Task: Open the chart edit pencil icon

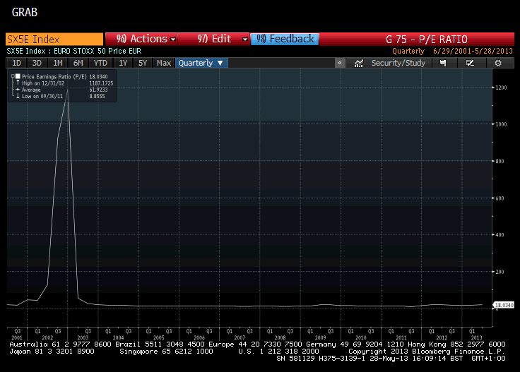Action: pos(471,63)
